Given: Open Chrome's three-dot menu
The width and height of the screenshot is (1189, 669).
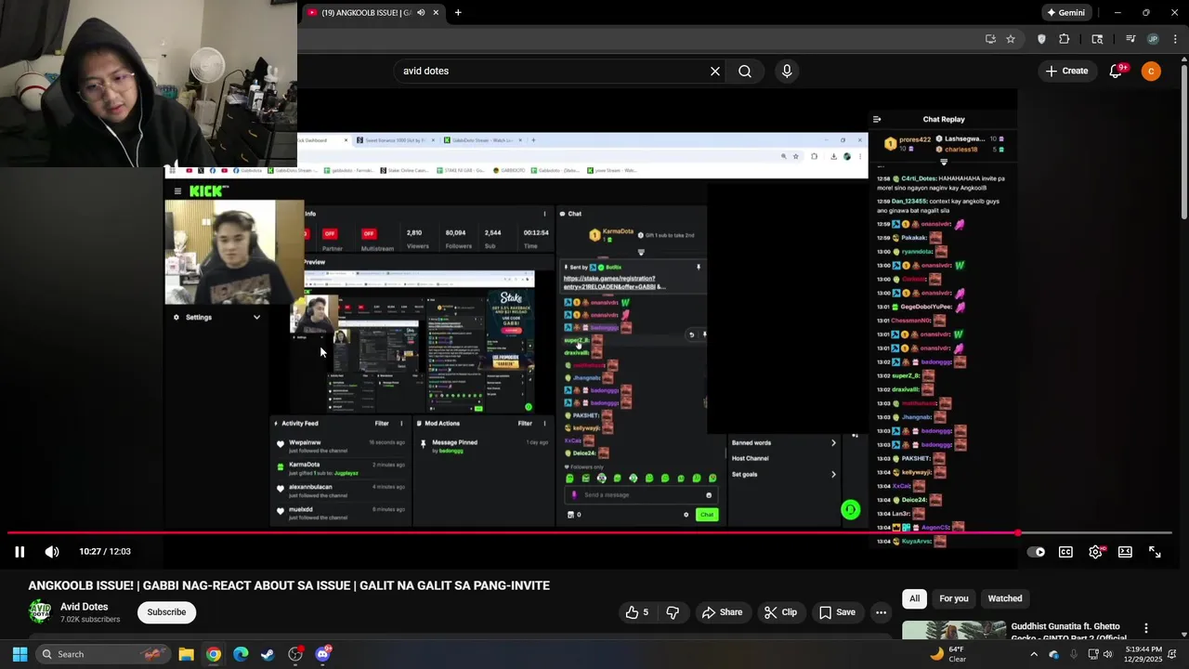Looking at the screenshot, I should pos(1175,39).
